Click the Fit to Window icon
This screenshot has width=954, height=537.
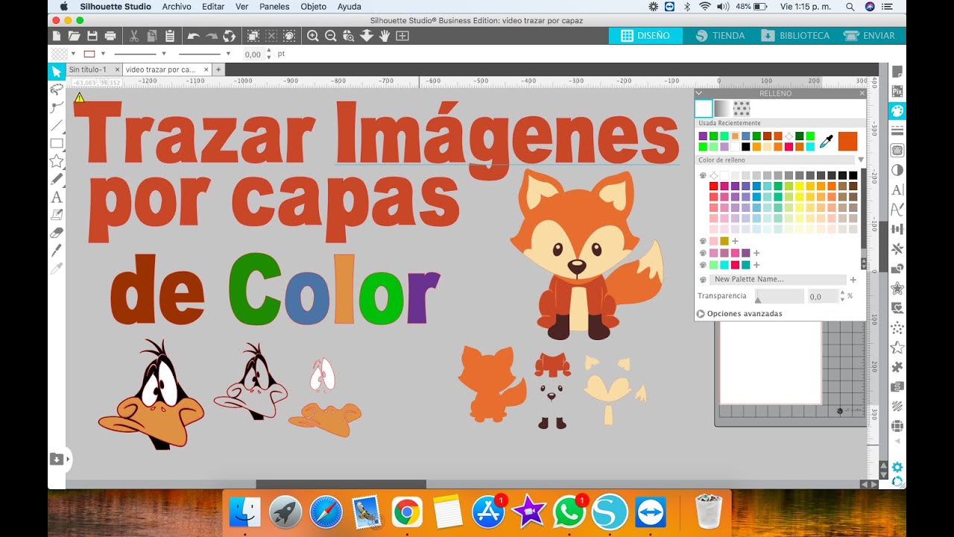pyautogui.click(x=402, y=36)
